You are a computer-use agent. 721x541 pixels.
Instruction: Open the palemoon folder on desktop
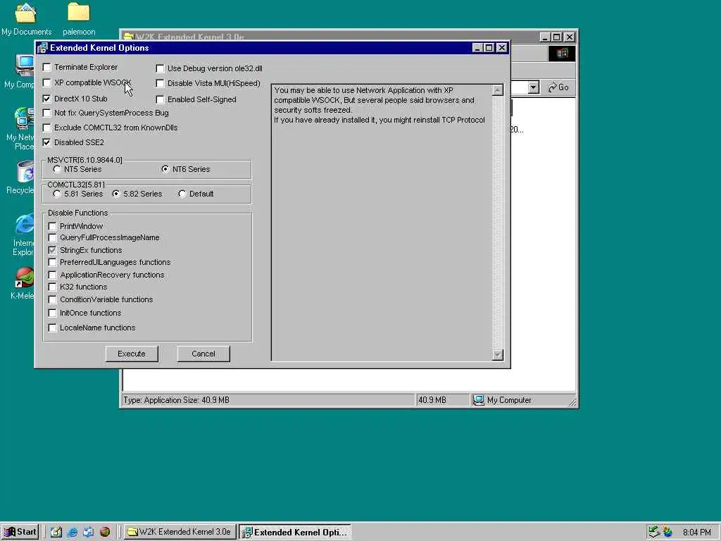pyautogui.click(x=79, y=19)
